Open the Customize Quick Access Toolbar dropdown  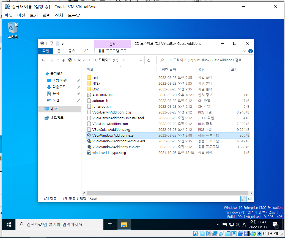tap(62, 44)
